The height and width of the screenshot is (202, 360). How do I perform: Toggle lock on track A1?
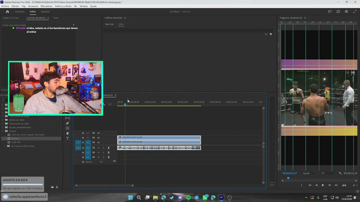point(83,148)
